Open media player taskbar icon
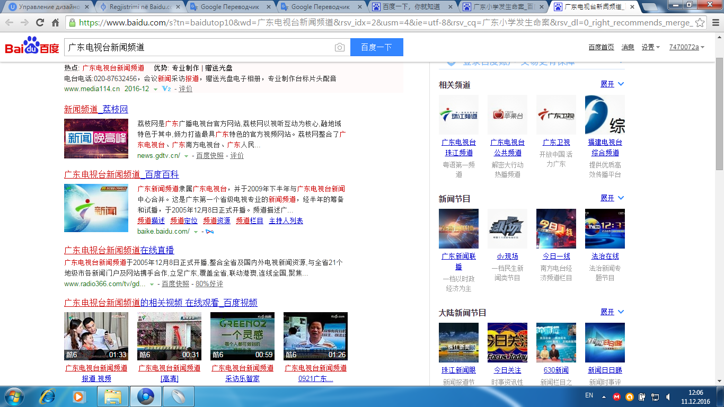This screenshot has height=407, width=724. (x=79, y=396)
